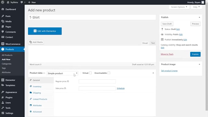Viewport: 208px width, 117px height.
Task: Open All Products submenu item
Action: point(7,55)
